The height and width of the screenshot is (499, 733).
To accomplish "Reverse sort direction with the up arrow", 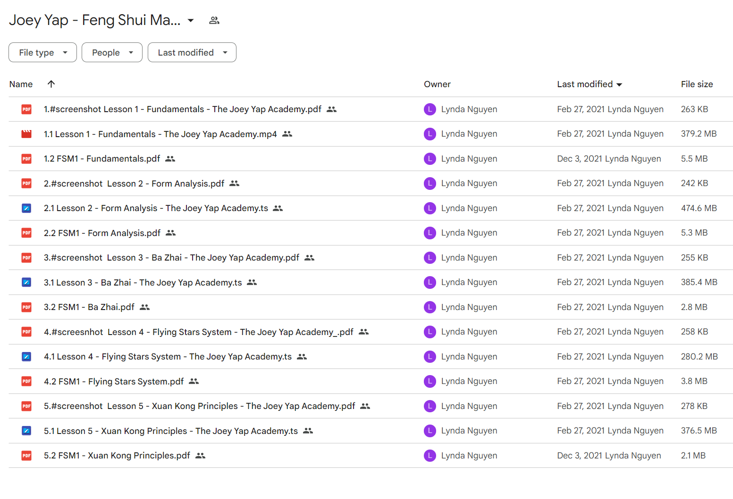I will point(51,84).
